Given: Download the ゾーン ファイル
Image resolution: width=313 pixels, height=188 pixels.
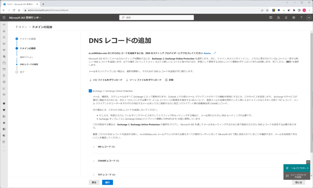Looking at the screenshot, I should click(x=144, y=80).
